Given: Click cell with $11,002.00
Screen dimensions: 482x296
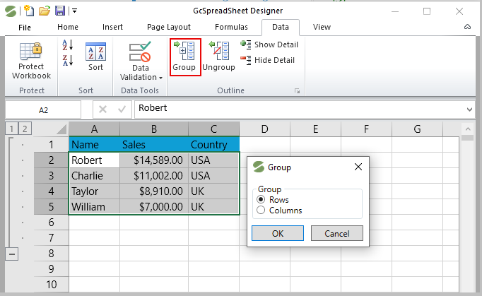Looking at the screenshot, I should (154, 176).
